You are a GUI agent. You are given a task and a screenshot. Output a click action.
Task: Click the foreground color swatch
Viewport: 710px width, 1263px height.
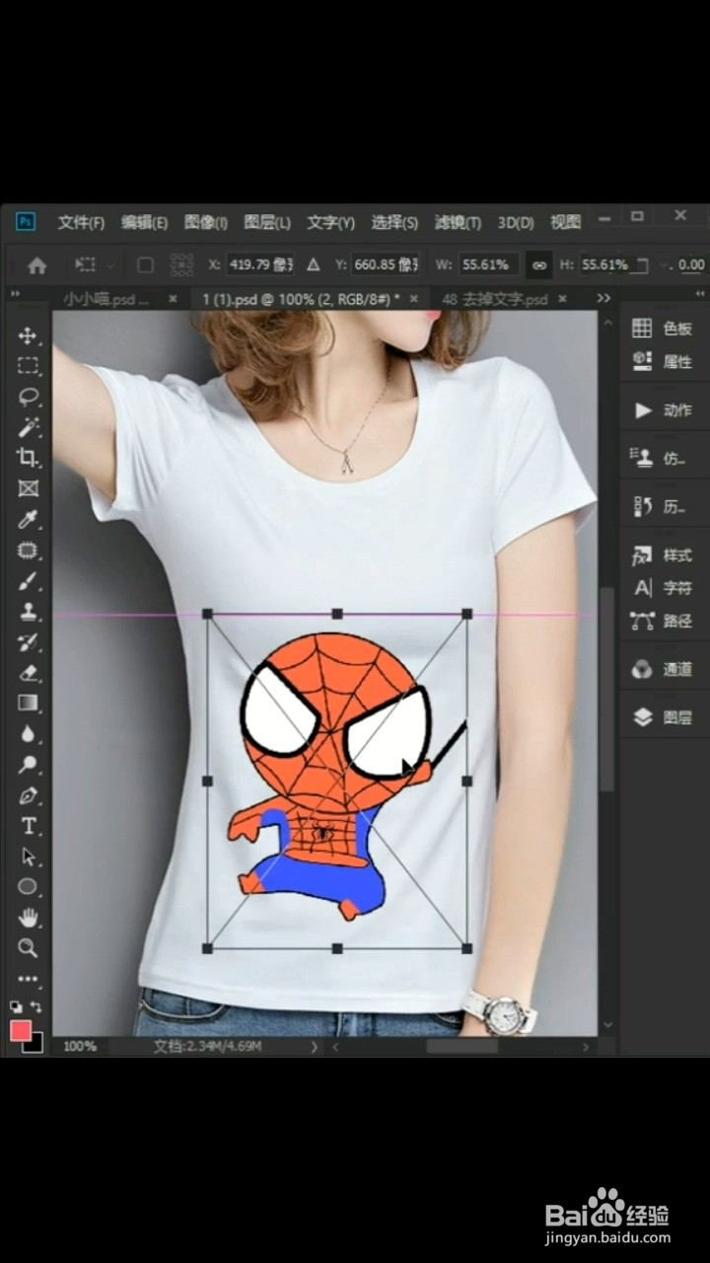tap(20, 1030)
